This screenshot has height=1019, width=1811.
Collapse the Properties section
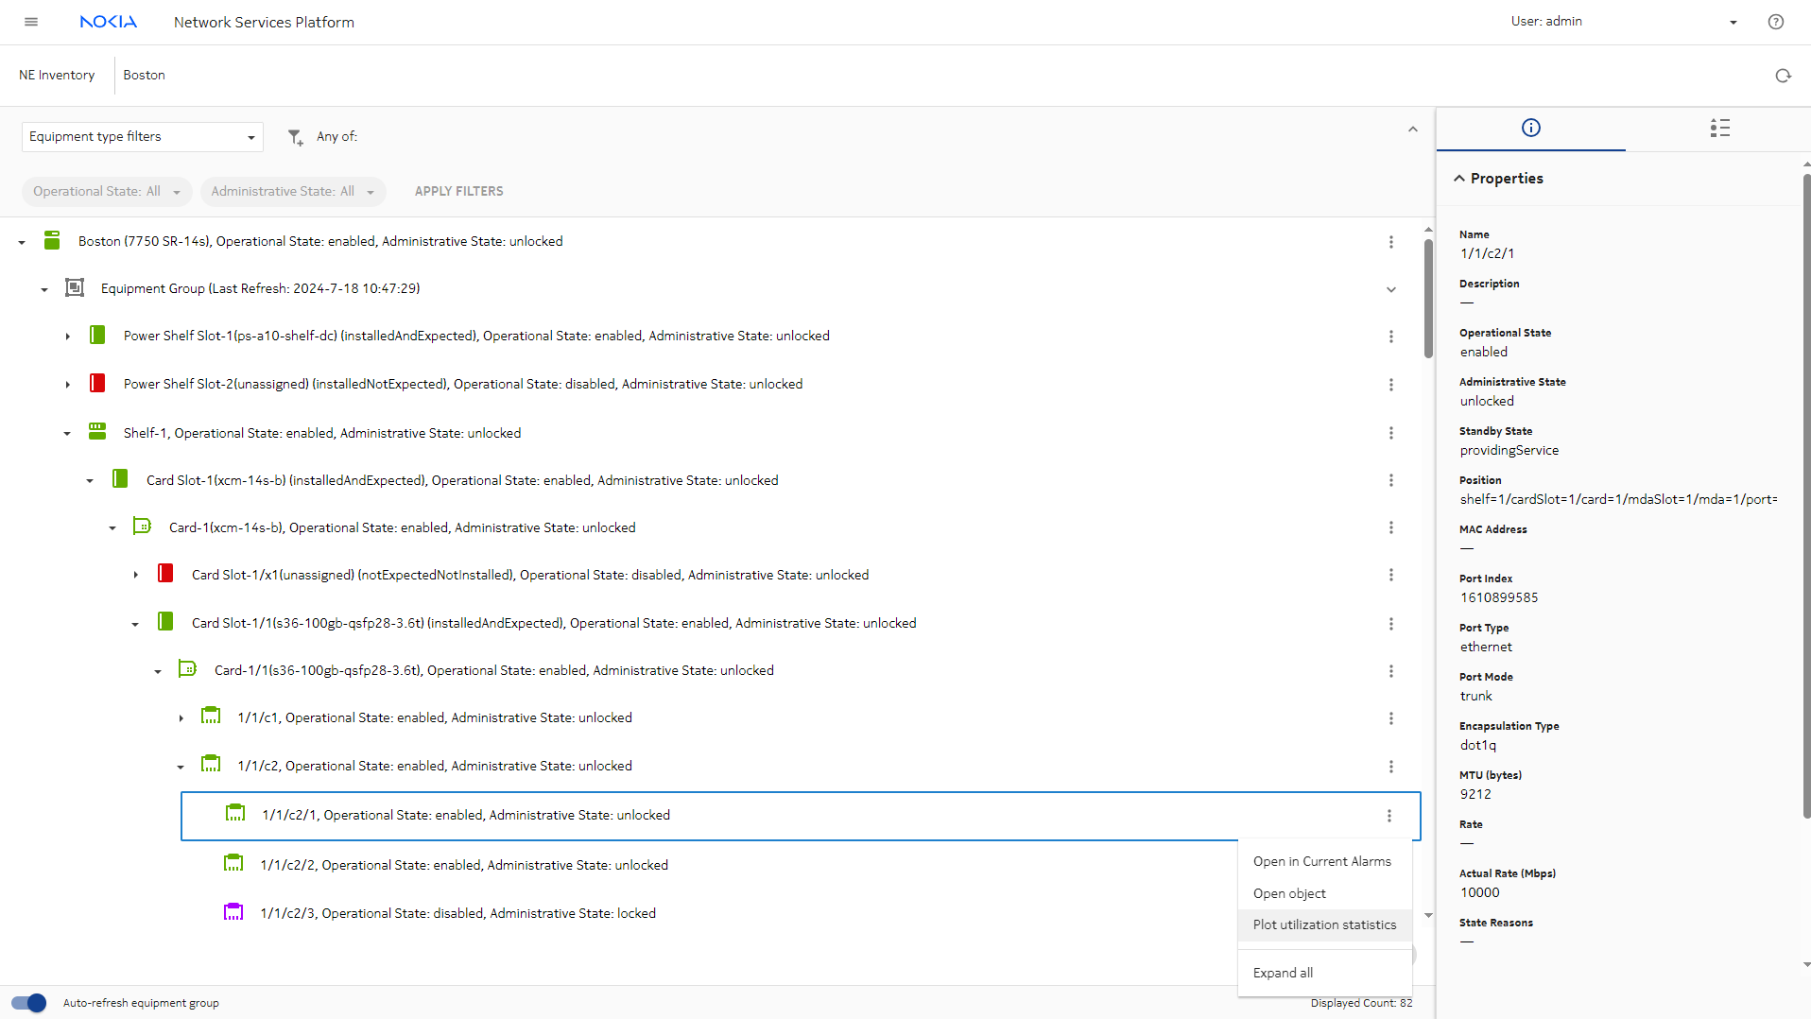coord(1459,179)
